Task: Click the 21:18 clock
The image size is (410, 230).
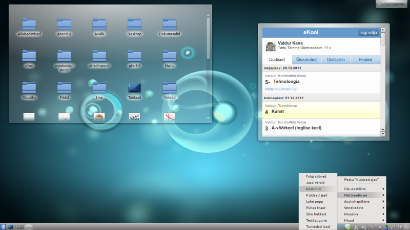Action: (396, 227)
